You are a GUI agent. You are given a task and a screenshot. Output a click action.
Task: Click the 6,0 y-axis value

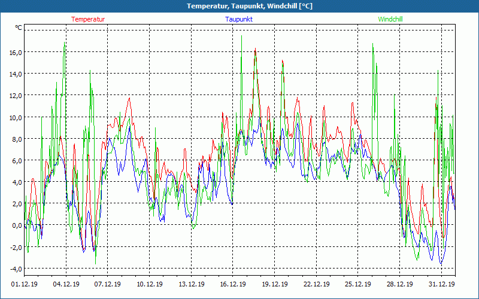(17, 160)
